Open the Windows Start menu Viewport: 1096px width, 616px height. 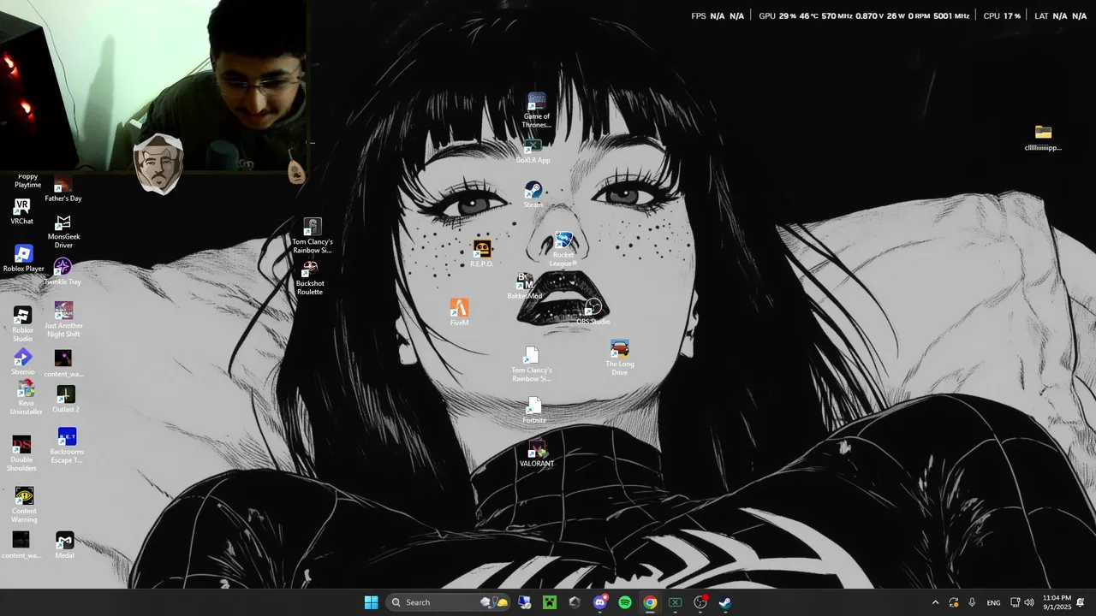coord(371,602)
